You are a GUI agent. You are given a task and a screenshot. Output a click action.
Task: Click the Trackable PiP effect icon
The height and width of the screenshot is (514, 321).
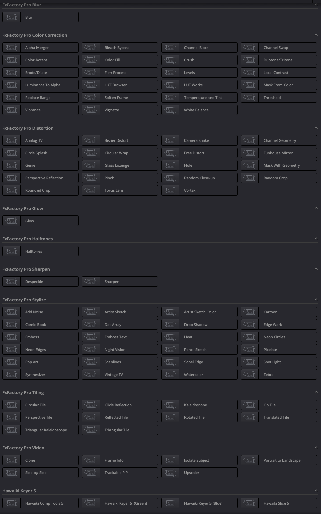click(x=91, y=473)
